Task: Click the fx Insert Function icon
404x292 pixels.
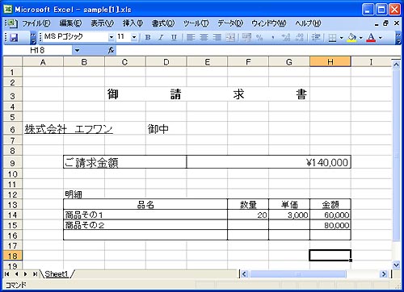Action: pyautogui.click(x=111, y=50)
